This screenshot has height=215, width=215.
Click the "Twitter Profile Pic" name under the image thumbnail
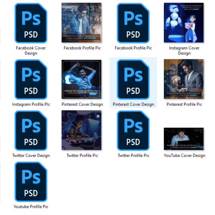click(x=82, y=156)
